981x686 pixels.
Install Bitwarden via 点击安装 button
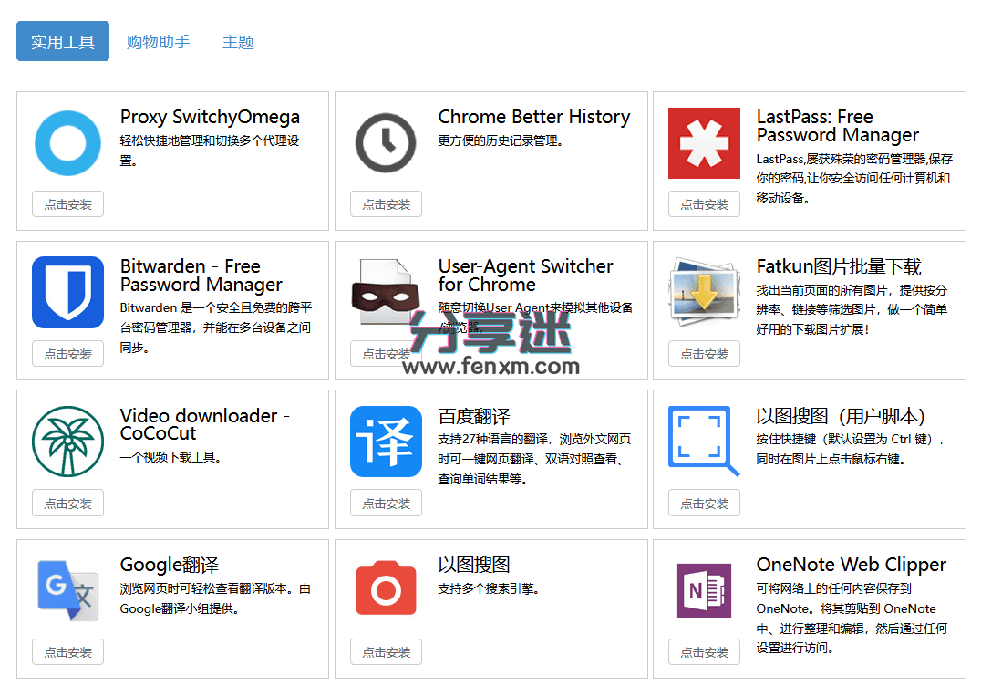[x=67, y=353]
